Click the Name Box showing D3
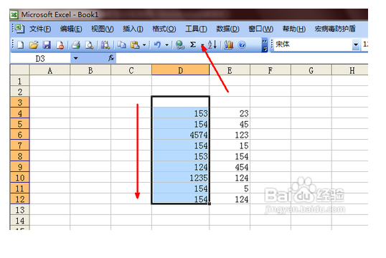 40,58
